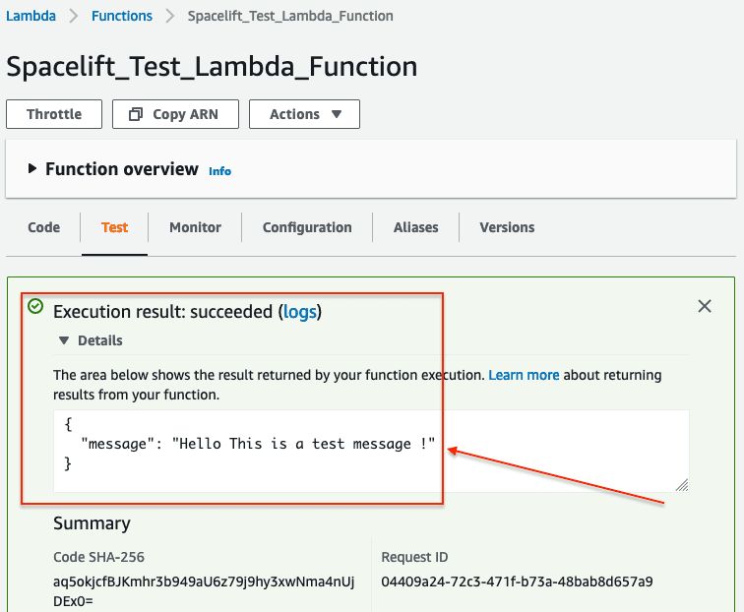Go to the Functions breadcrumb link
744x612 pixels.
pyautogui.click(x=122, y=16)
